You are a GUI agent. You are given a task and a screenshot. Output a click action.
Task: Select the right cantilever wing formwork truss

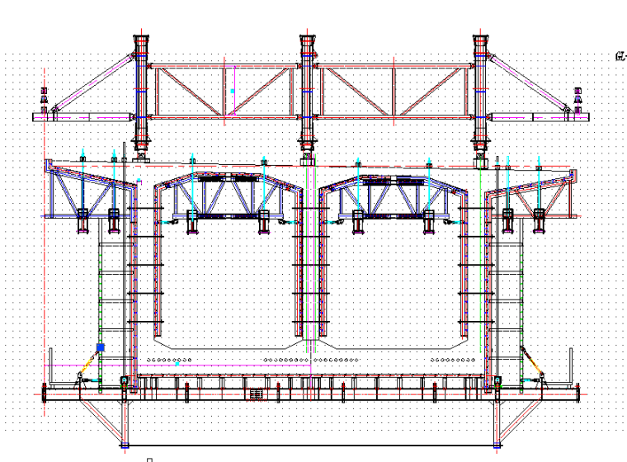534,190
